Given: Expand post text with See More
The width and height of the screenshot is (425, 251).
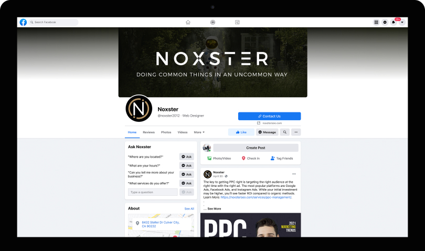Looking at the screenshot, I should point(214,208).
